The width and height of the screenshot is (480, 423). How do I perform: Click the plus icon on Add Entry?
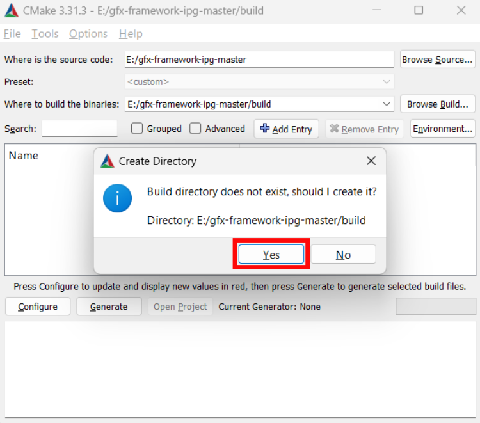[265, 128]
